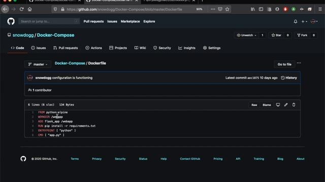
Task: Reload the page with the refresh icon
Action: pyautogui.click(x=21, y=9)
